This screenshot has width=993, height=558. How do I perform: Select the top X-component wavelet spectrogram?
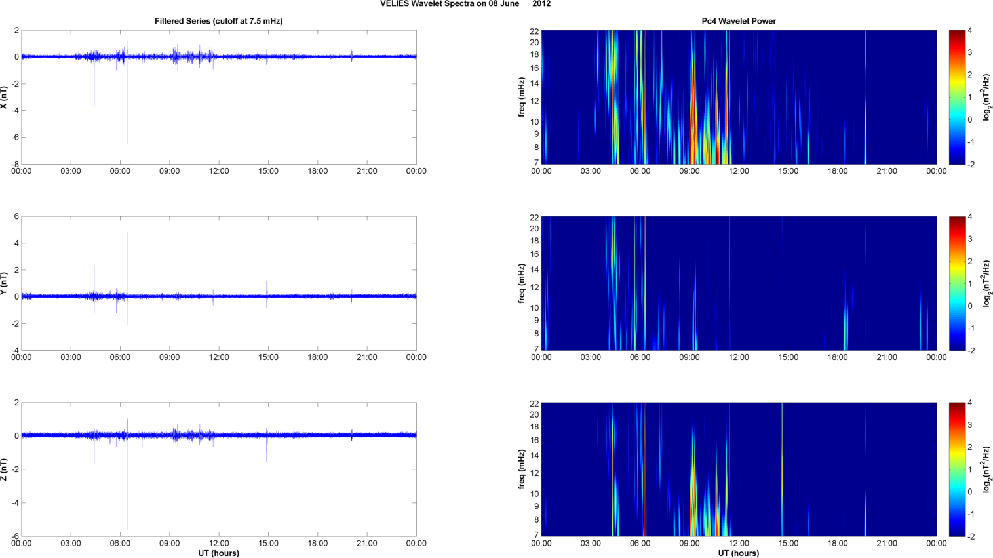click(x=739, y=97)
